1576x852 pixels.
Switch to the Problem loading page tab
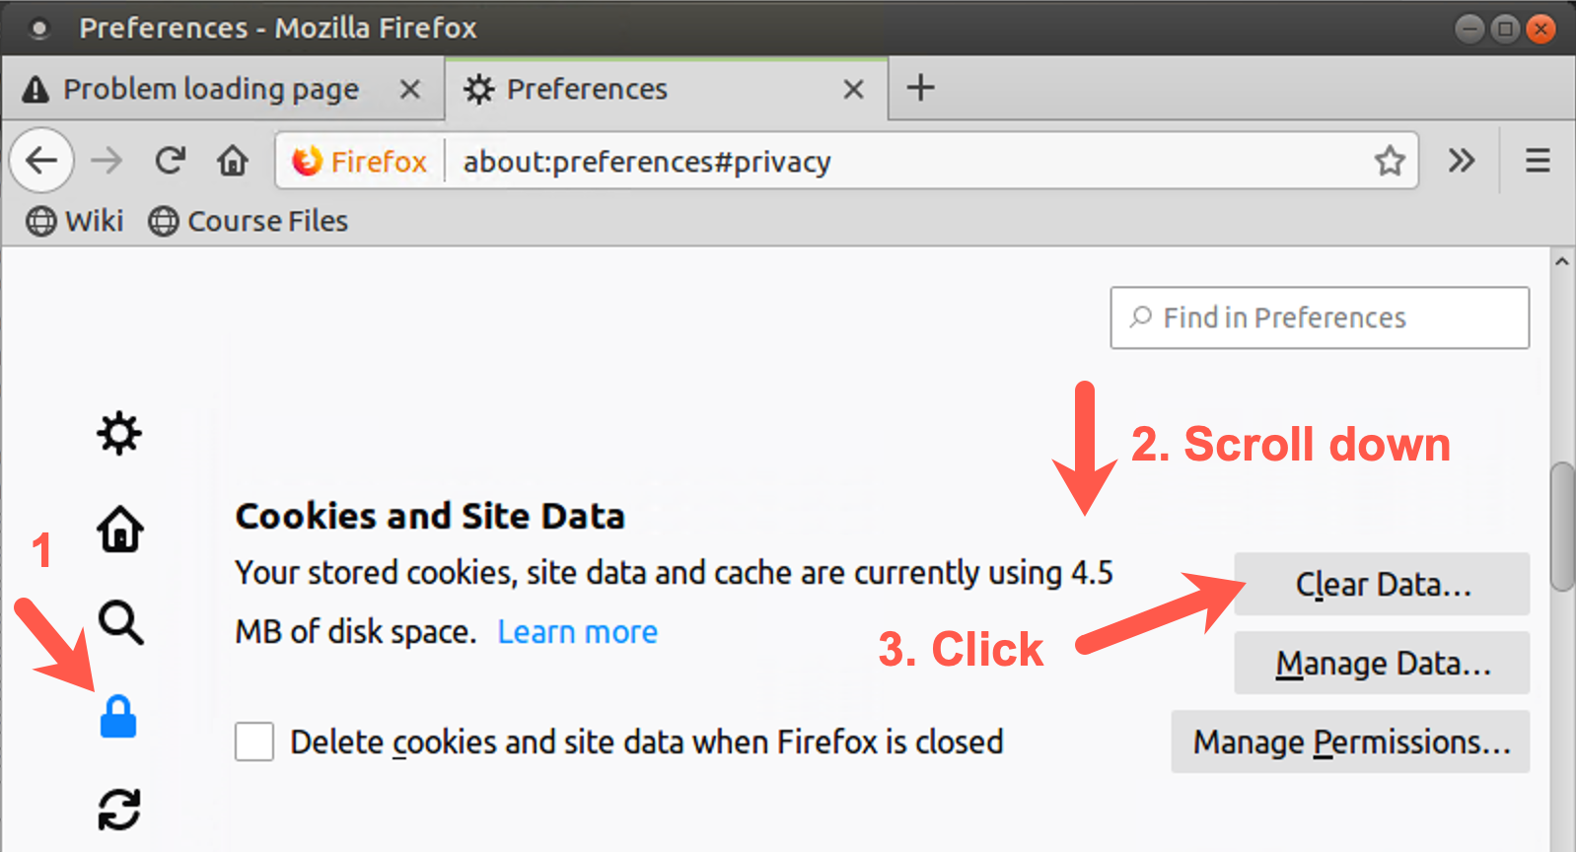[x=209, y=89]
